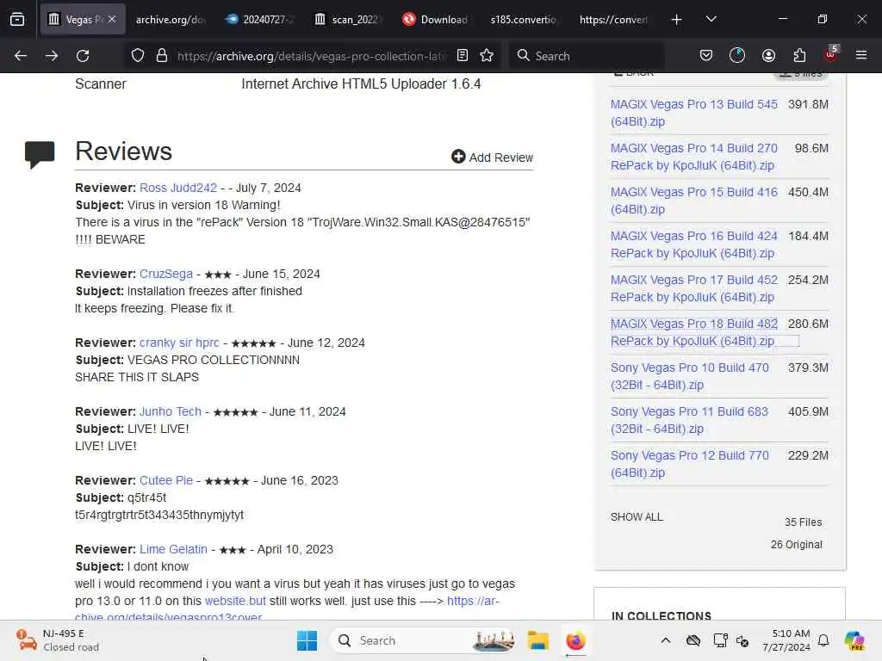The image size is (882, 661).
Task: Open reviewer Cutee Pie profile
Action: (166, 480)
